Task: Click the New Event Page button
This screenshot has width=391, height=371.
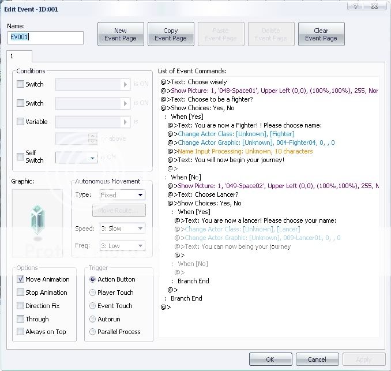Action: point(121,35)
